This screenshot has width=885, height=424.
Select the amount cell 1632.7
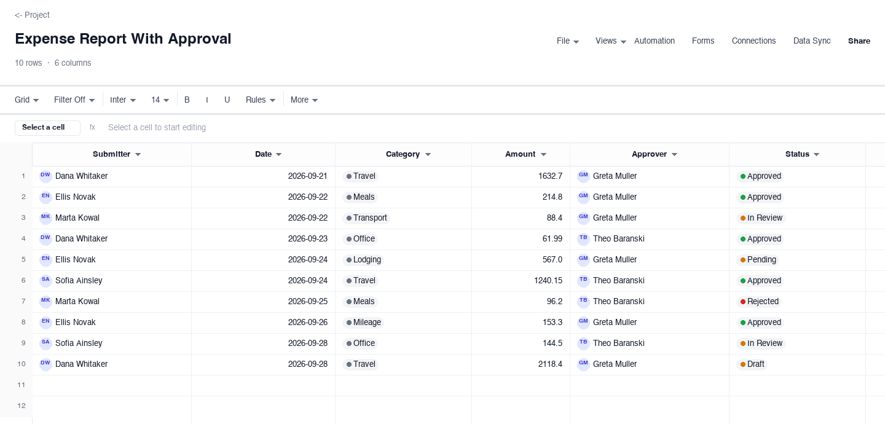(x=521, y=176)
